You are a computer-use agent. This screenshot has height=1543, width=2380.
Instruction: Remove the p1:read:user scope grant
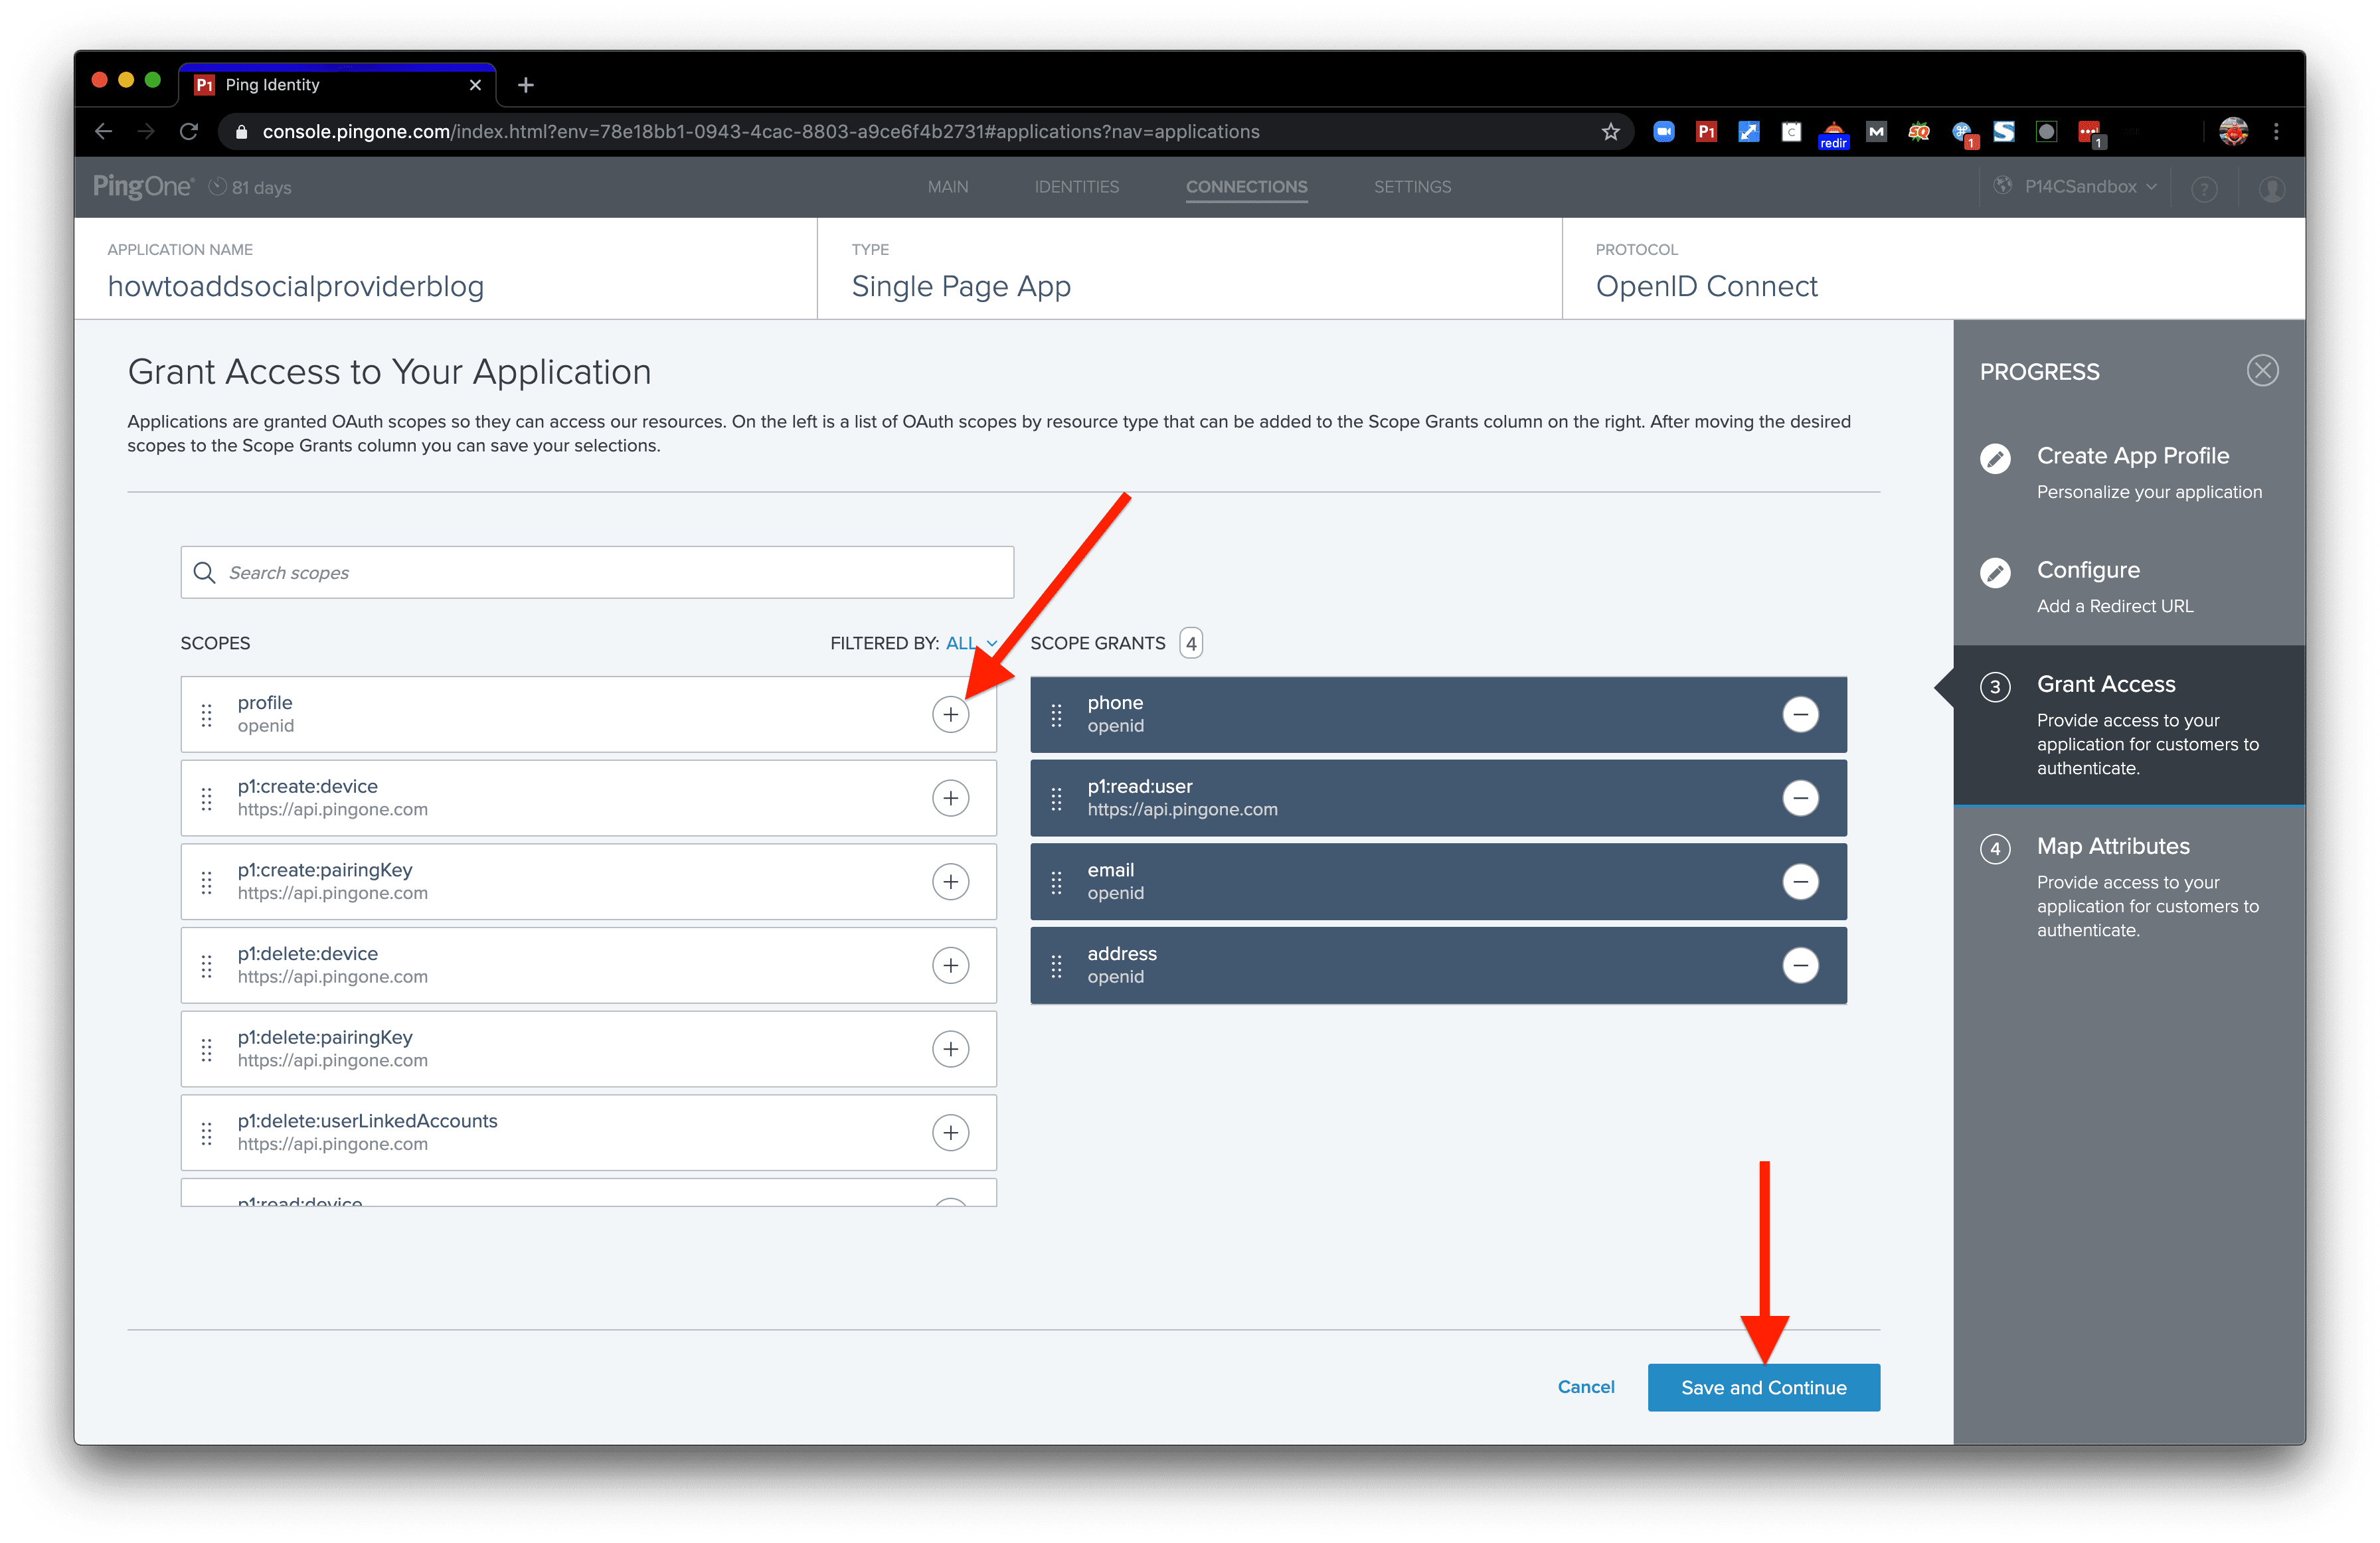click(1800, 798)
